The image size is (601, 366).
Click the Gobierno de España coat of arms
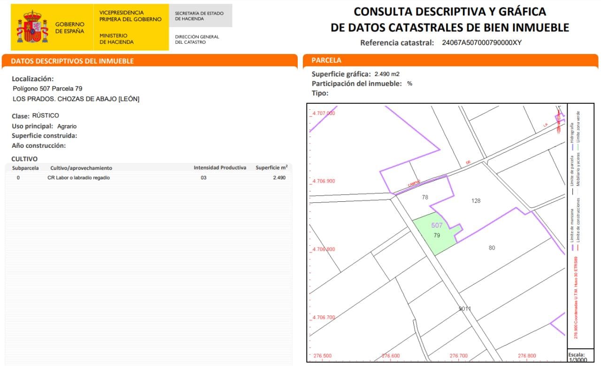tap(32, 27)
